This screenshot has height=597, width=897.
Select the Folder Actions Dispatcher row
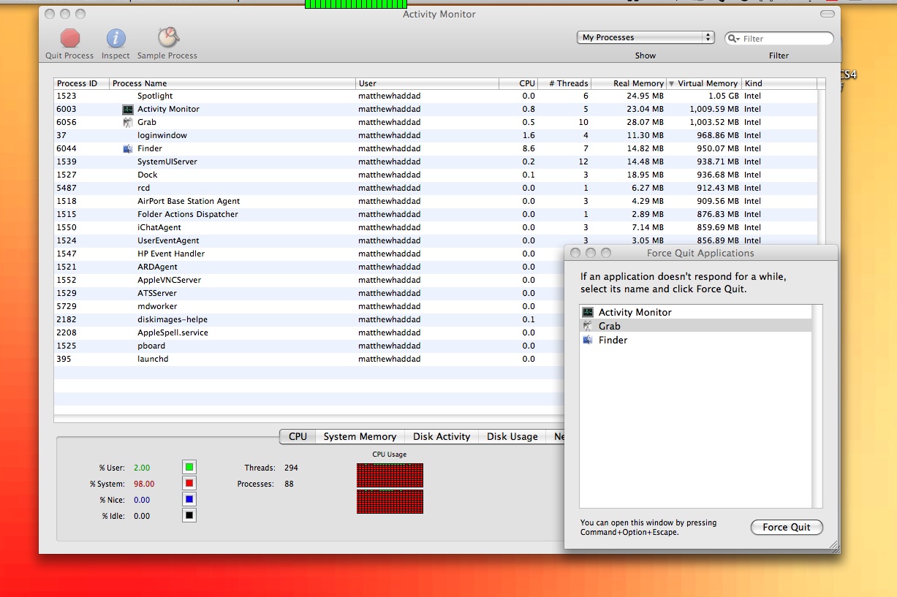click(436, 214)
